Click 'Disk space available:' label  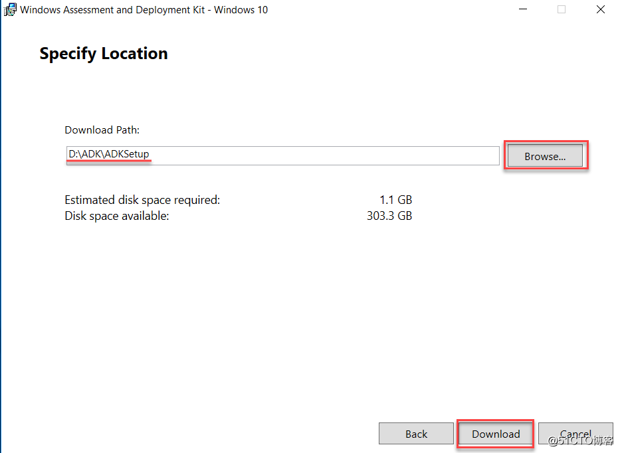pos(117,216)
